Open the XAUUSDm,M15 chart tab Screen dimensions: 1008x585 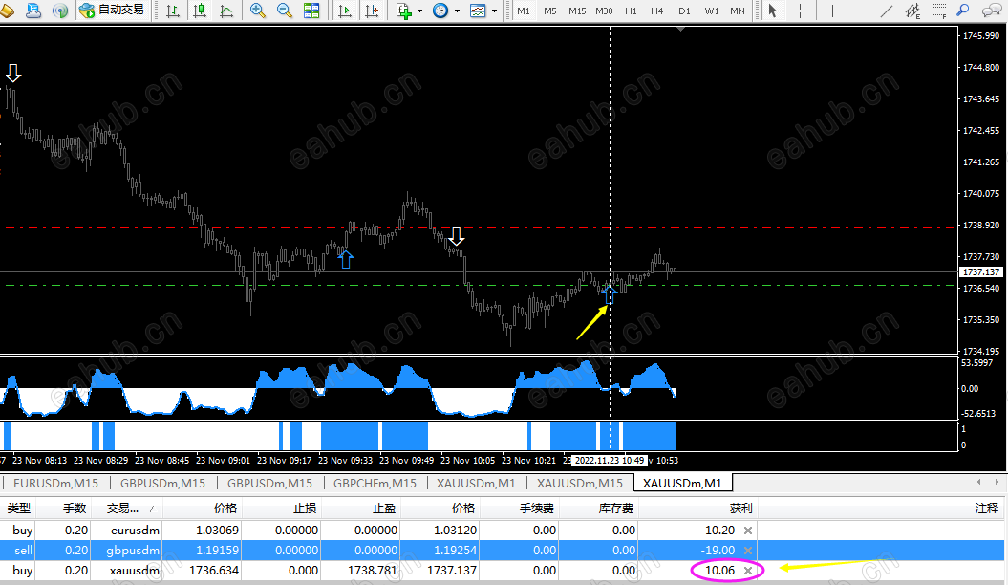point(580,483)
